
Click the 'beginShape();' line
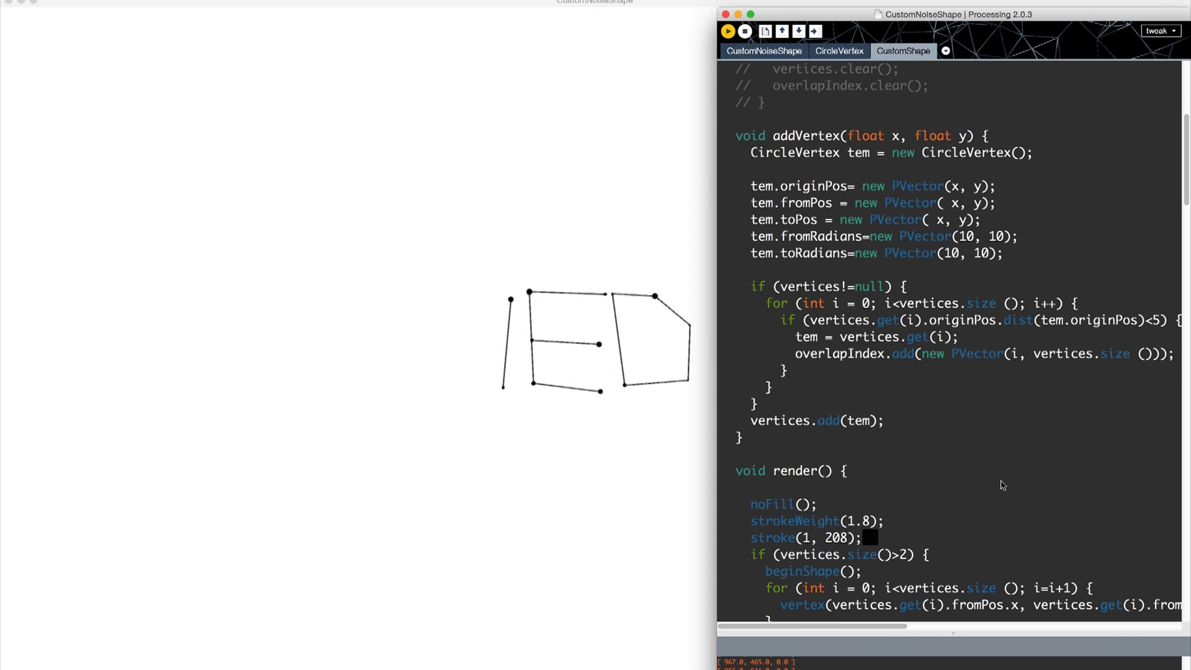[x=813, y=571]
